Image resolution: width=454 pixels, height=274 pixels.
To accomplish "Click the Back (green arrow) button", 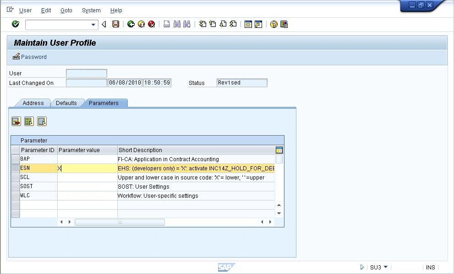I will point(131,24).
